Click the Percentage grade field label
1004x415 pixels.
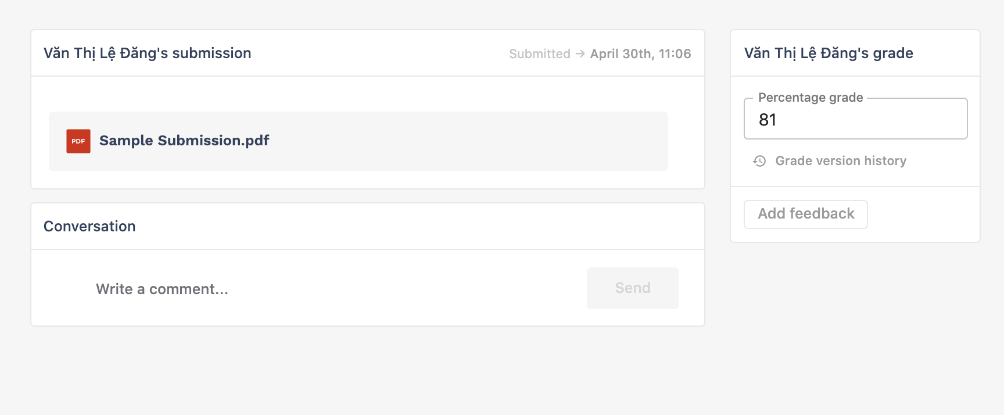click(811, 98)
